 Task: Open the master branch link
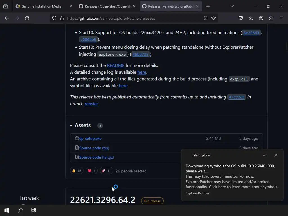[x=91, y=103]
